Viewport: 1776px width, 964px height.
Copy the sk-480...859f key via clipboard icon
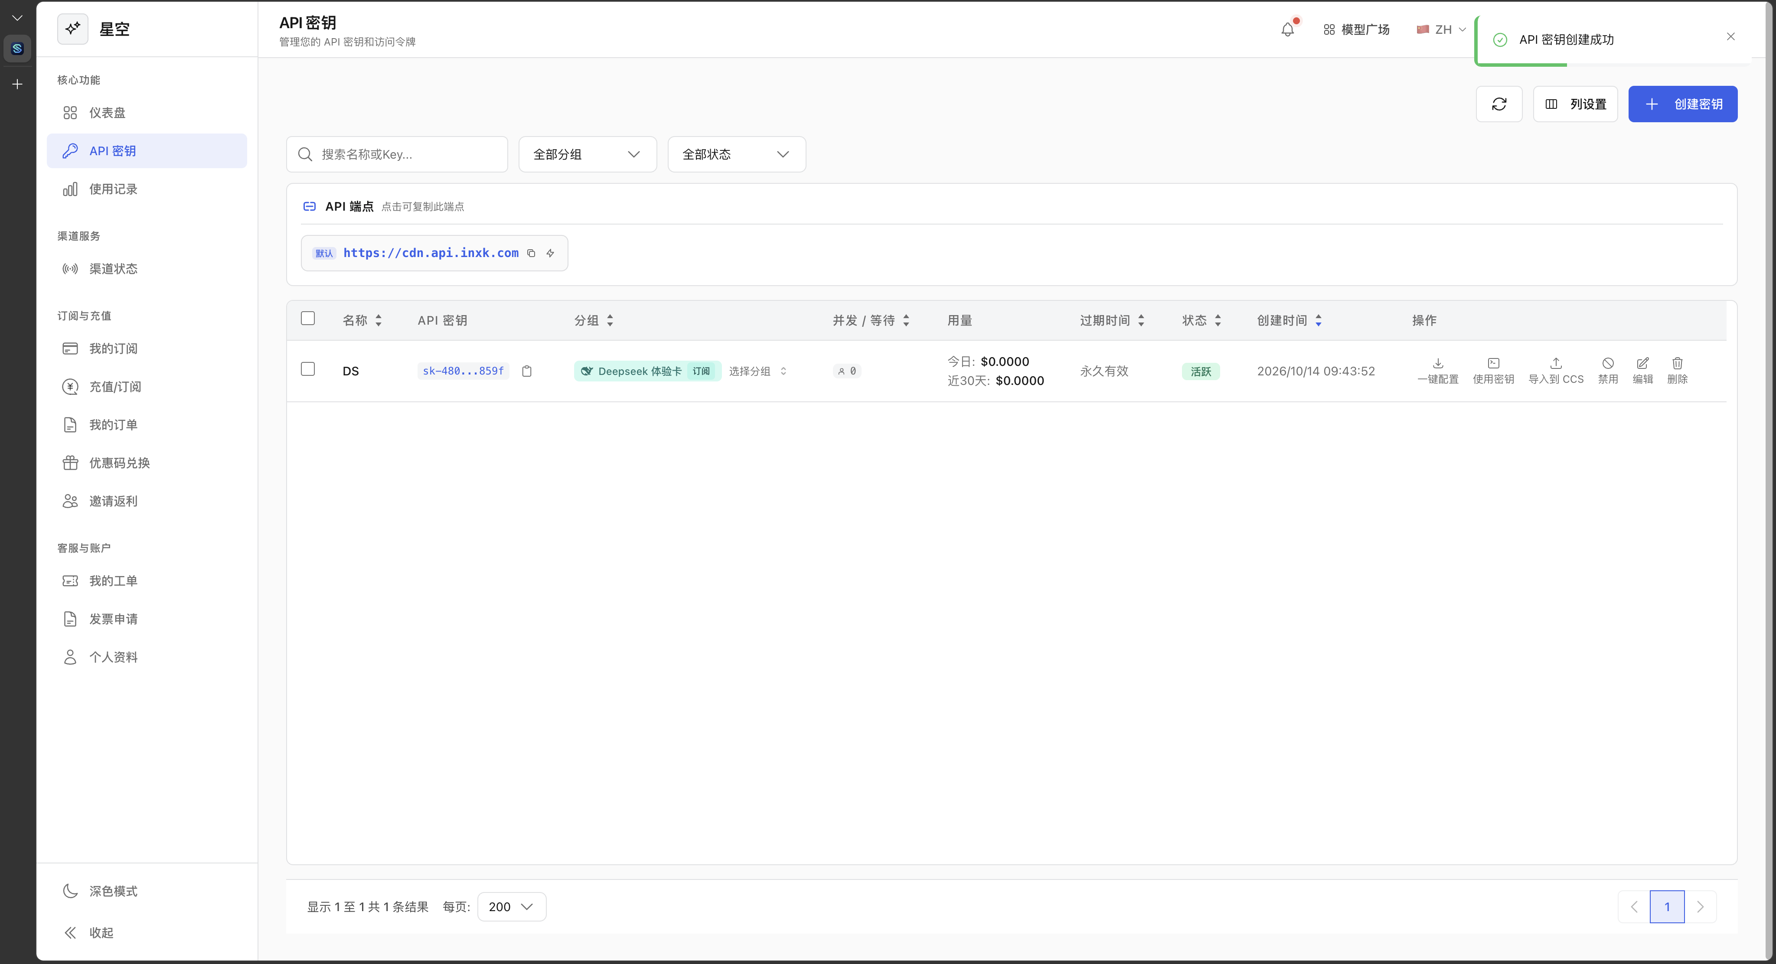tap(527, 371)
